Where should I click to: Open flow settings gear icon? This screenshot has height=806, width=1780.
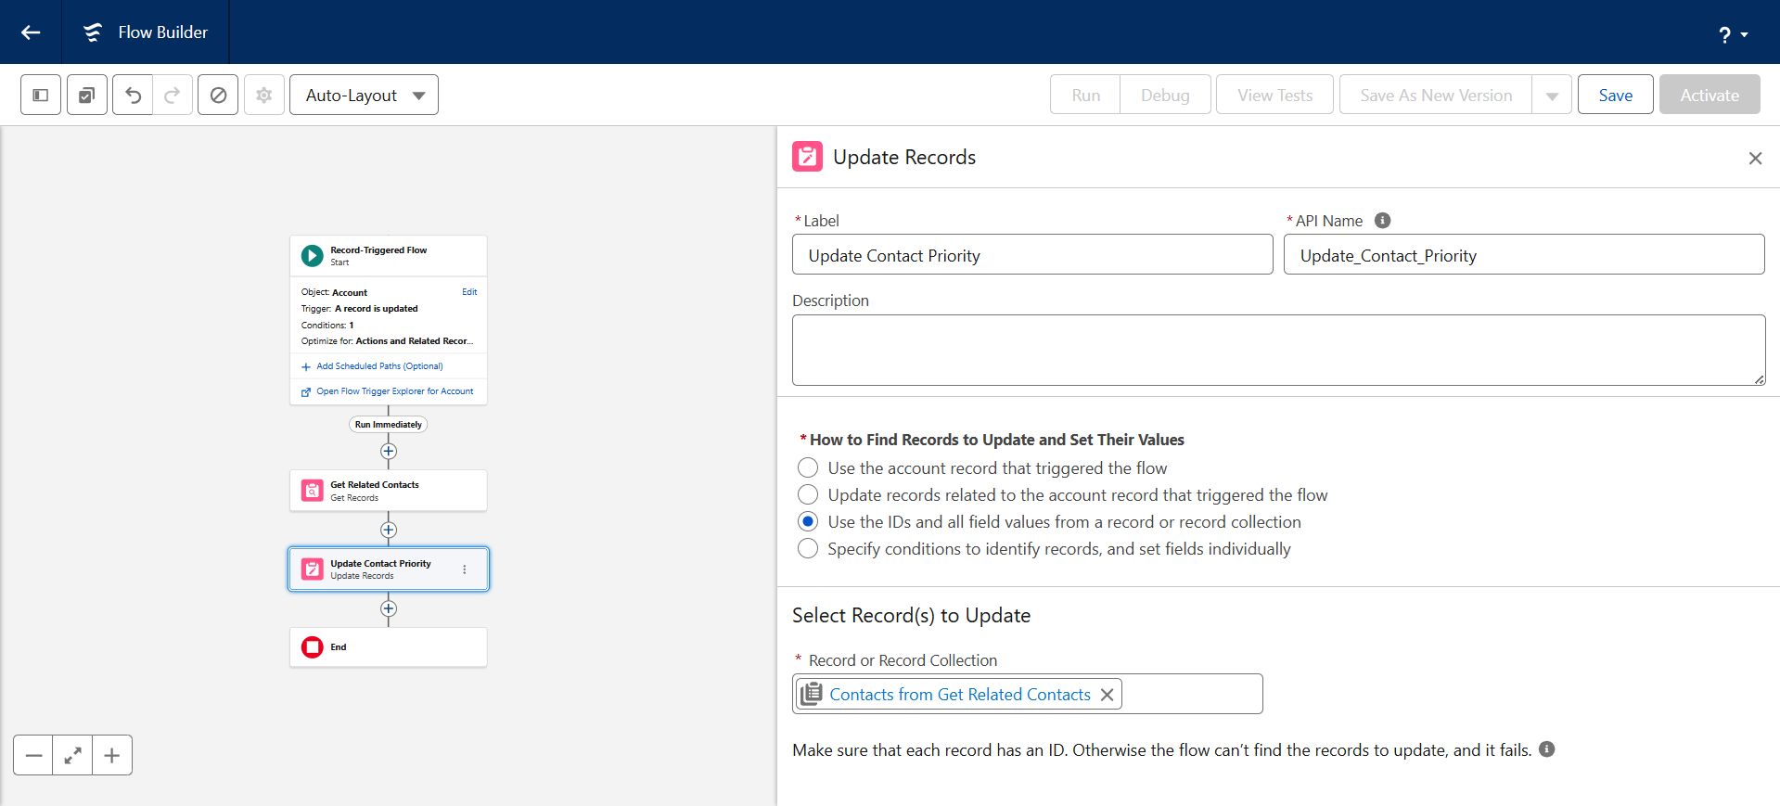click(264, 95)
